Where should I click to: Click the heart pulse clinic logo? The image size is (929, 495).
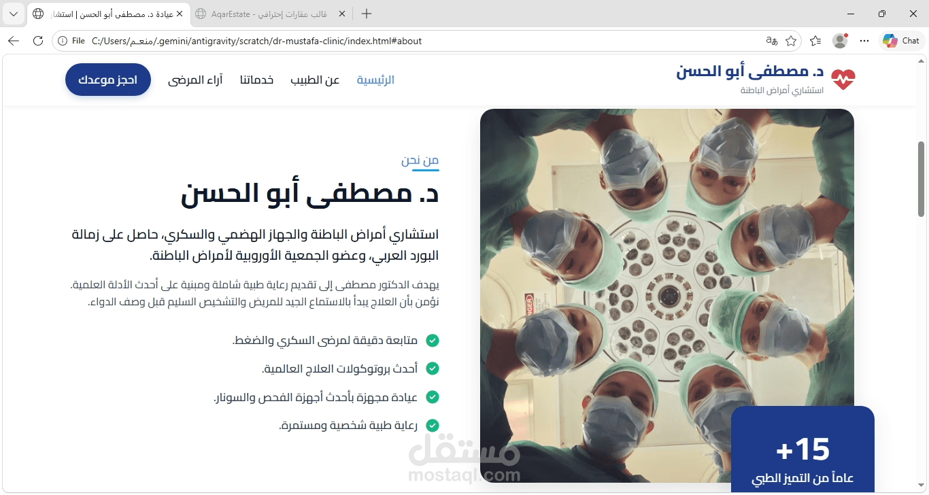(843, 80)
